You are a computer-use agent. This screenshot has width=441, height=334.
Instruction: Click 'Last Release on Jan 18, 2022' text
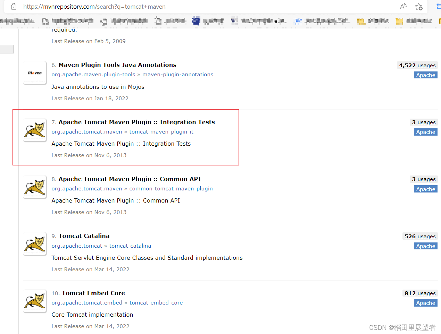(x=90, y=99)
